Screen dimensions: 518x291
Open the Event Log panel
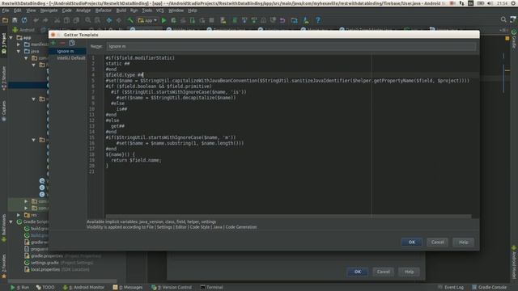pyautogui.click(x=451, y=288)
